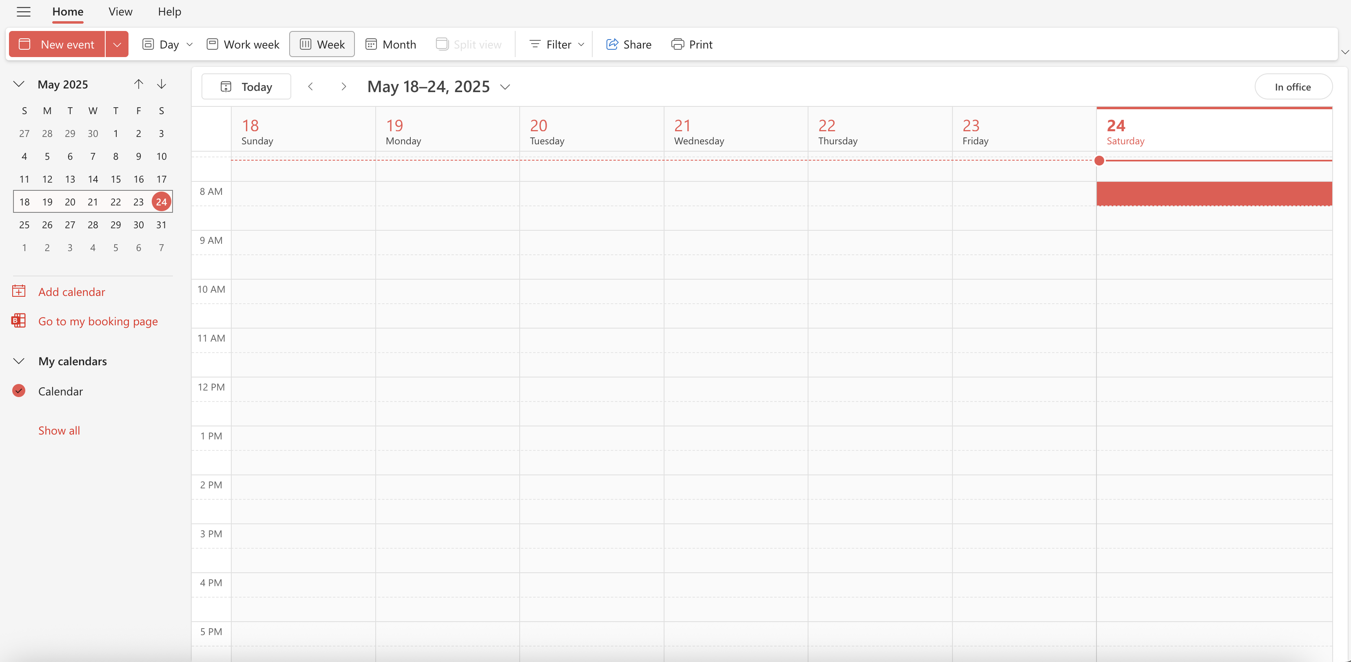Switch to Work week view
Viewport: 1351px width, 662px height.
243,44
